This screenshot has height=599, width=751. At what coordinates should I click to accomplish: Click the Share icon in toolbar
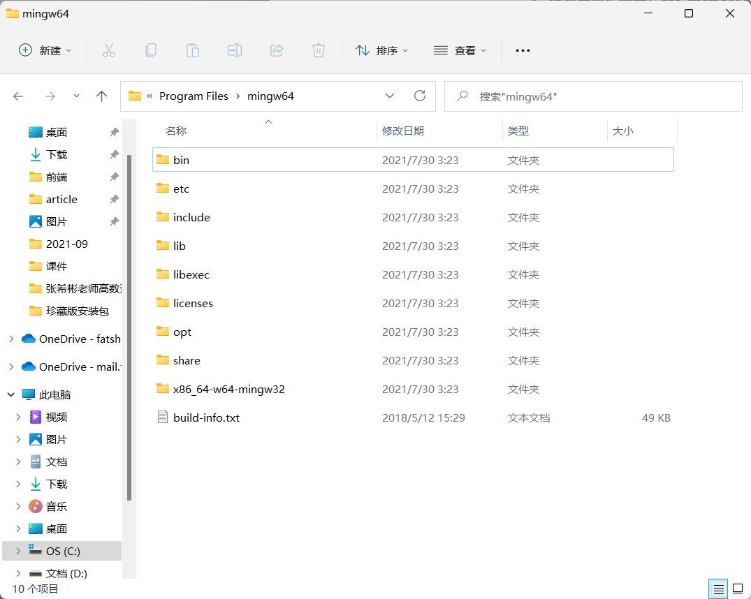pyautogui.click(x=277, y=50)
